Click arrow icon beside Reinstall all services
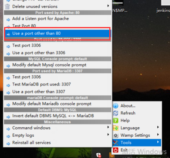Viewport: 170px width, 158px height. click(8, 144)
